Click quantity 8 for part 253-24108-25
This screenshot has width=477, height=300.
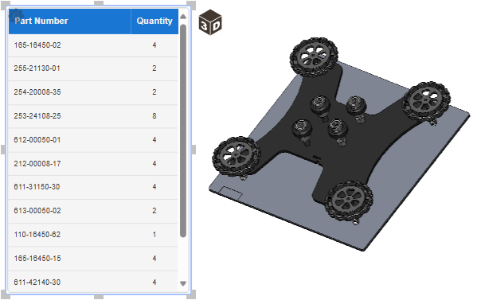(154, 116)
